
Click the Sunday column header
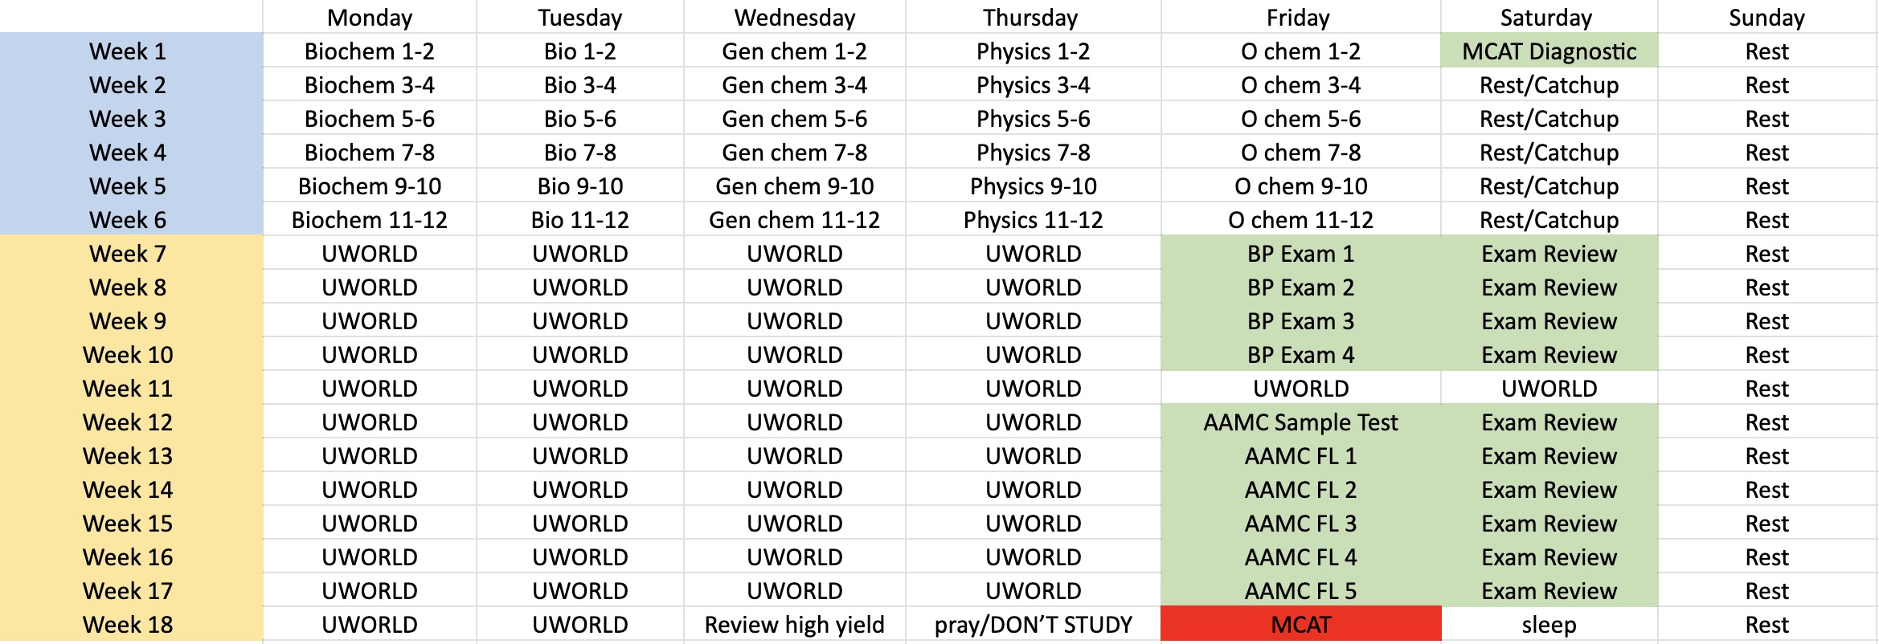coord(1766,18)
